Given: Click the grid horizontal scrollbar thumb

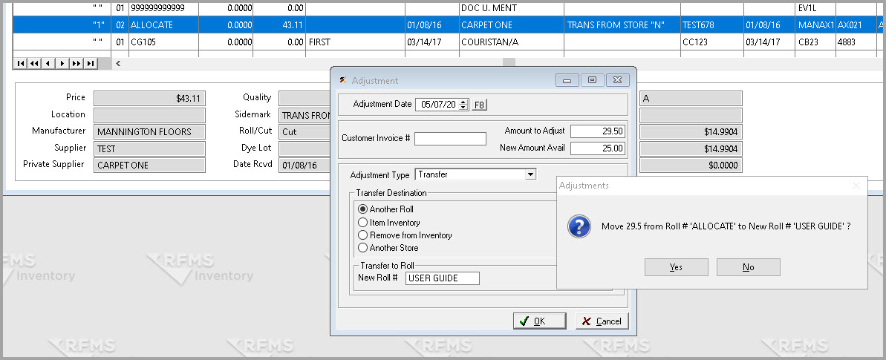Looking at the screenshot, I should pos(509,62).
